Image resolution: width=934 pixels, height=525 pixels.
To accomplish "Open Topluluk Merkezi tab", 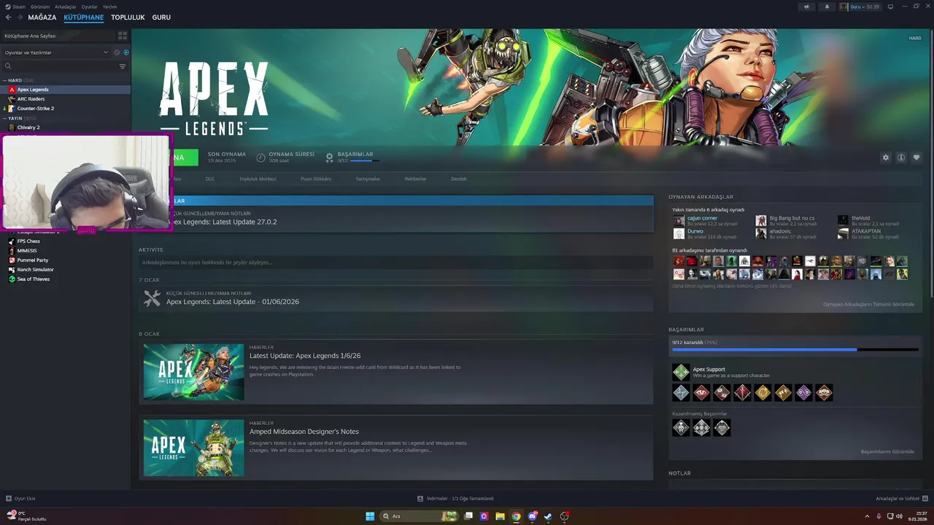I will click(x=258, y=179).
